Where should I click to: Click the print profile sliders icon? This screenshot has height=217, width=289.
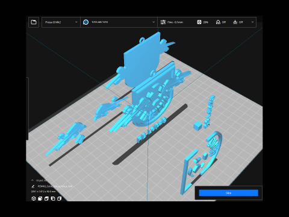coord(163,22)
